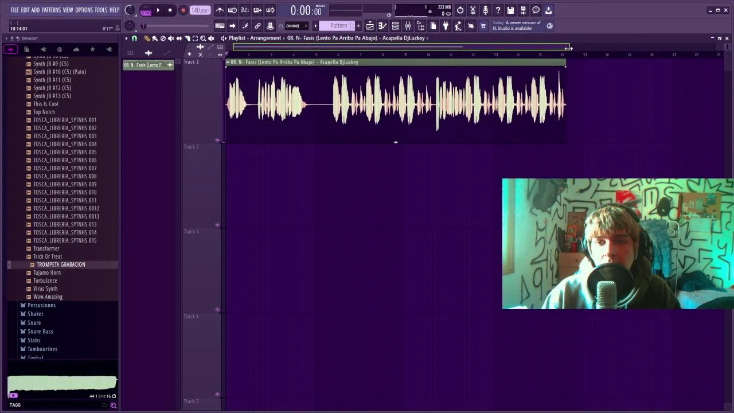Viewport: 734px width, 413px height.
Task: Select Synth JB #10 (C5) (Pato)
Action: (x=59, y=72)
